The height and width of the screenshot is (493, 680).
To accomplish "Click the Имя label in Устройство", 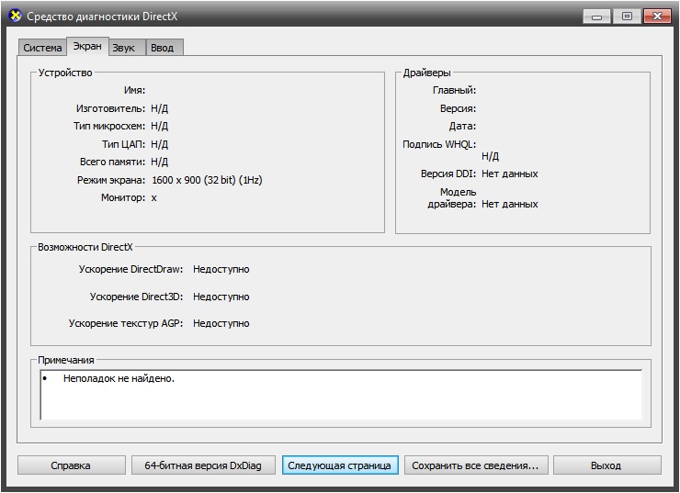I will (x=135, y=90).
